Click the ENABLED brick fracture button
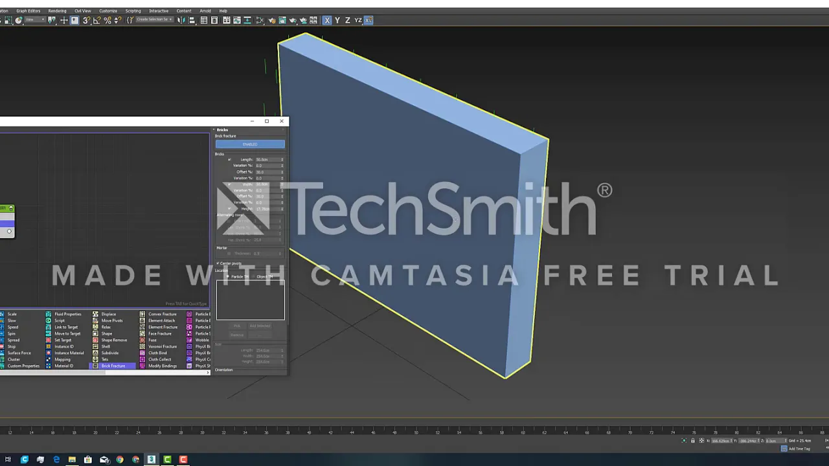The width and height of the screenshot is (829, 466). pyautogui.click(x=250, y=144)
